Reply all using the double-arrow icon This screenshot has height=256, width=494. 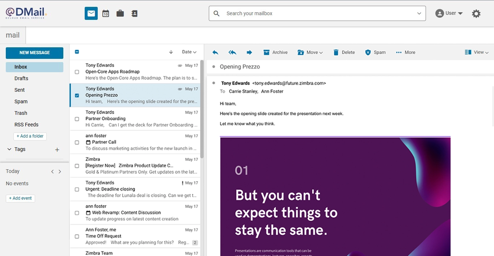[x=232, y=52]
